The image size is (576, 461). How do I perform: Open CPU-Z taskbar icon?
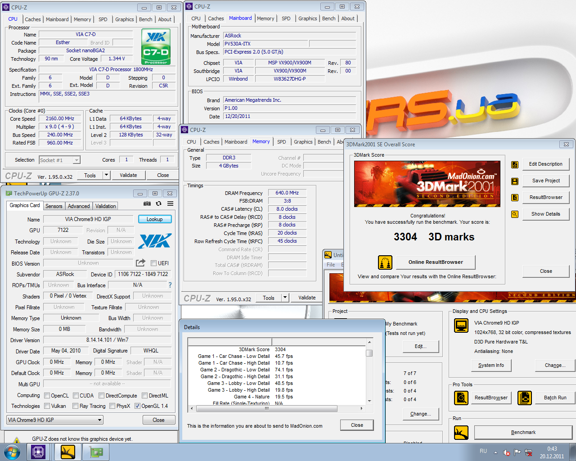[x=38, y=452]
